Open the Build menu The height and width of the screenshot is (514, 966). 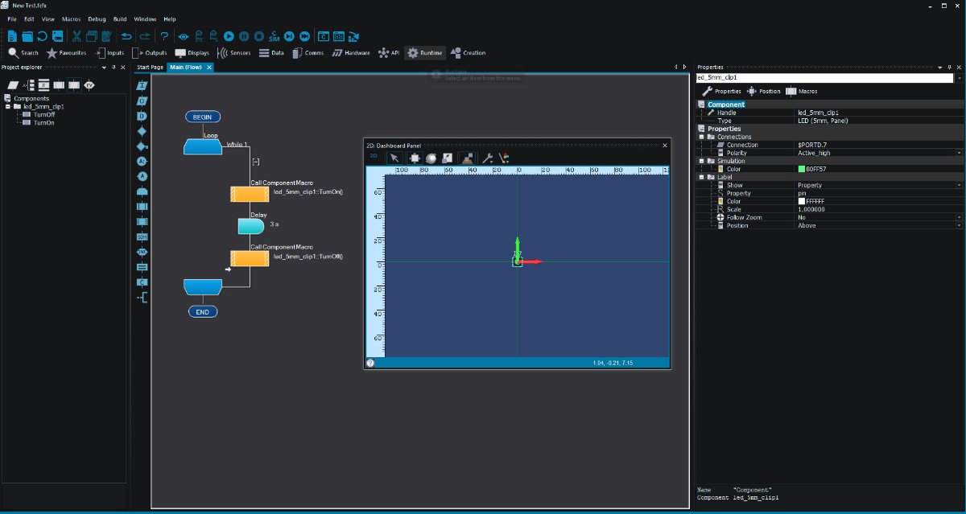click(120, 19)
